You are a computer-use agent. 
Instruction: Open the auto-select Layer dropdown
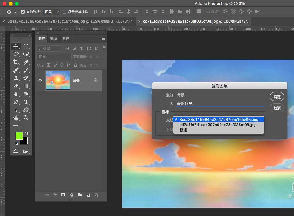point(51,12)
